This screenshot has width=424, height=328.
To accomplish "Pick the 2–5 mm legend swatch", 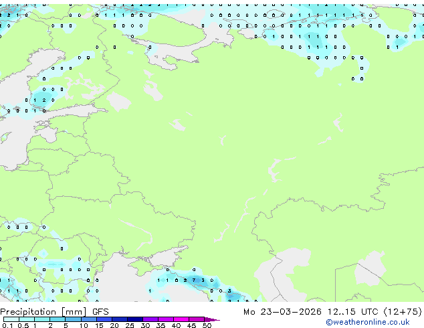I will pyautogui.click(x=58, y=319).
